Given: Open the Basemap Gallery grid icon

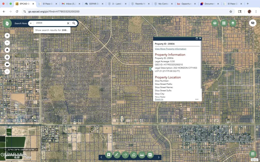Looking at the screenshot, I should point(224,23).
